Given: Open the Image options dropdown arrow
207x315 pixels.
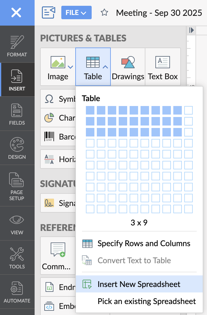Looking at the screenshot, I should (x=70, y=67).
